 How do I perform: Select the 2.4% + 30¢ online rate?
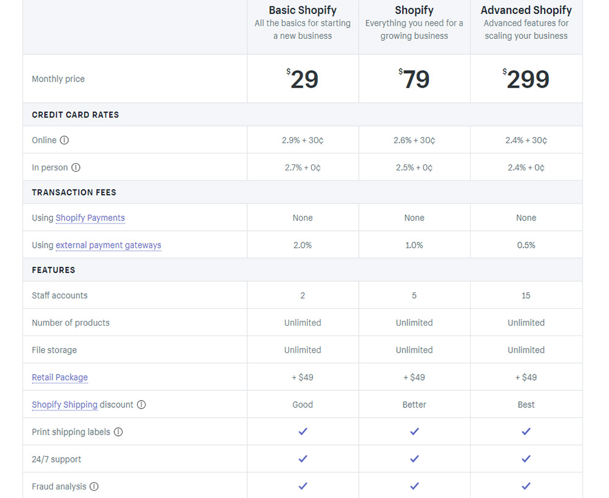[526, 140]
